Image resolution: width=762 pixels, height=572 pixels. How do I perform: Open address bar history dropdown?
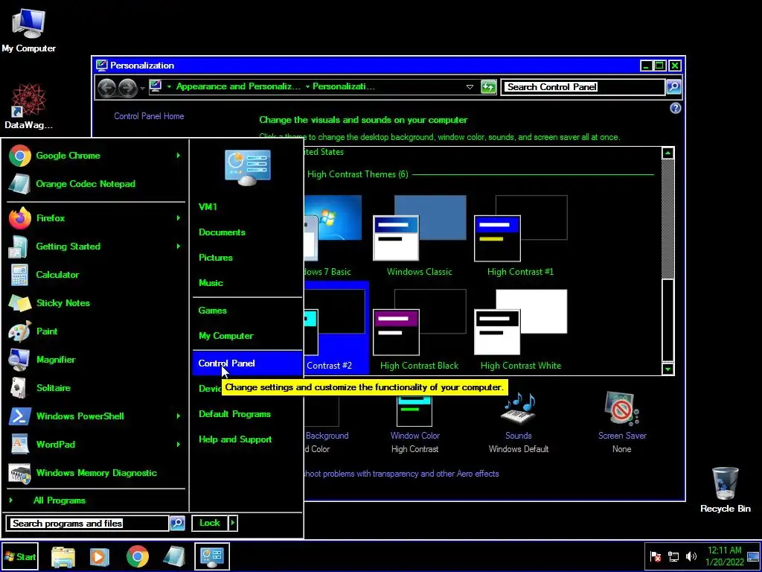tap(470, 87)
